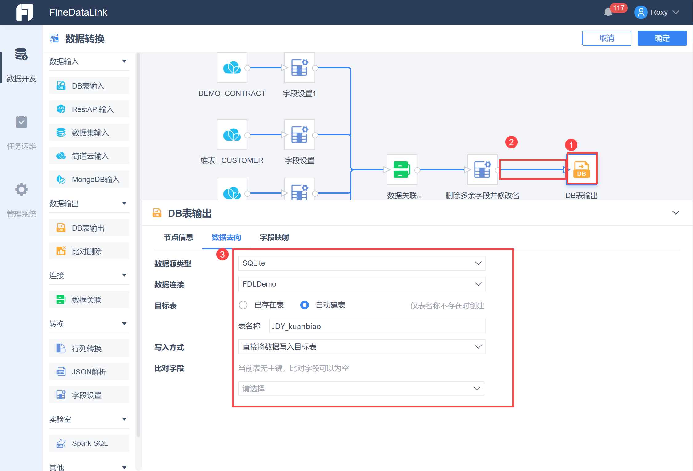Switch to the 节点信息 tab
Screen dimensions: 693x471
(x=178, y=237)
